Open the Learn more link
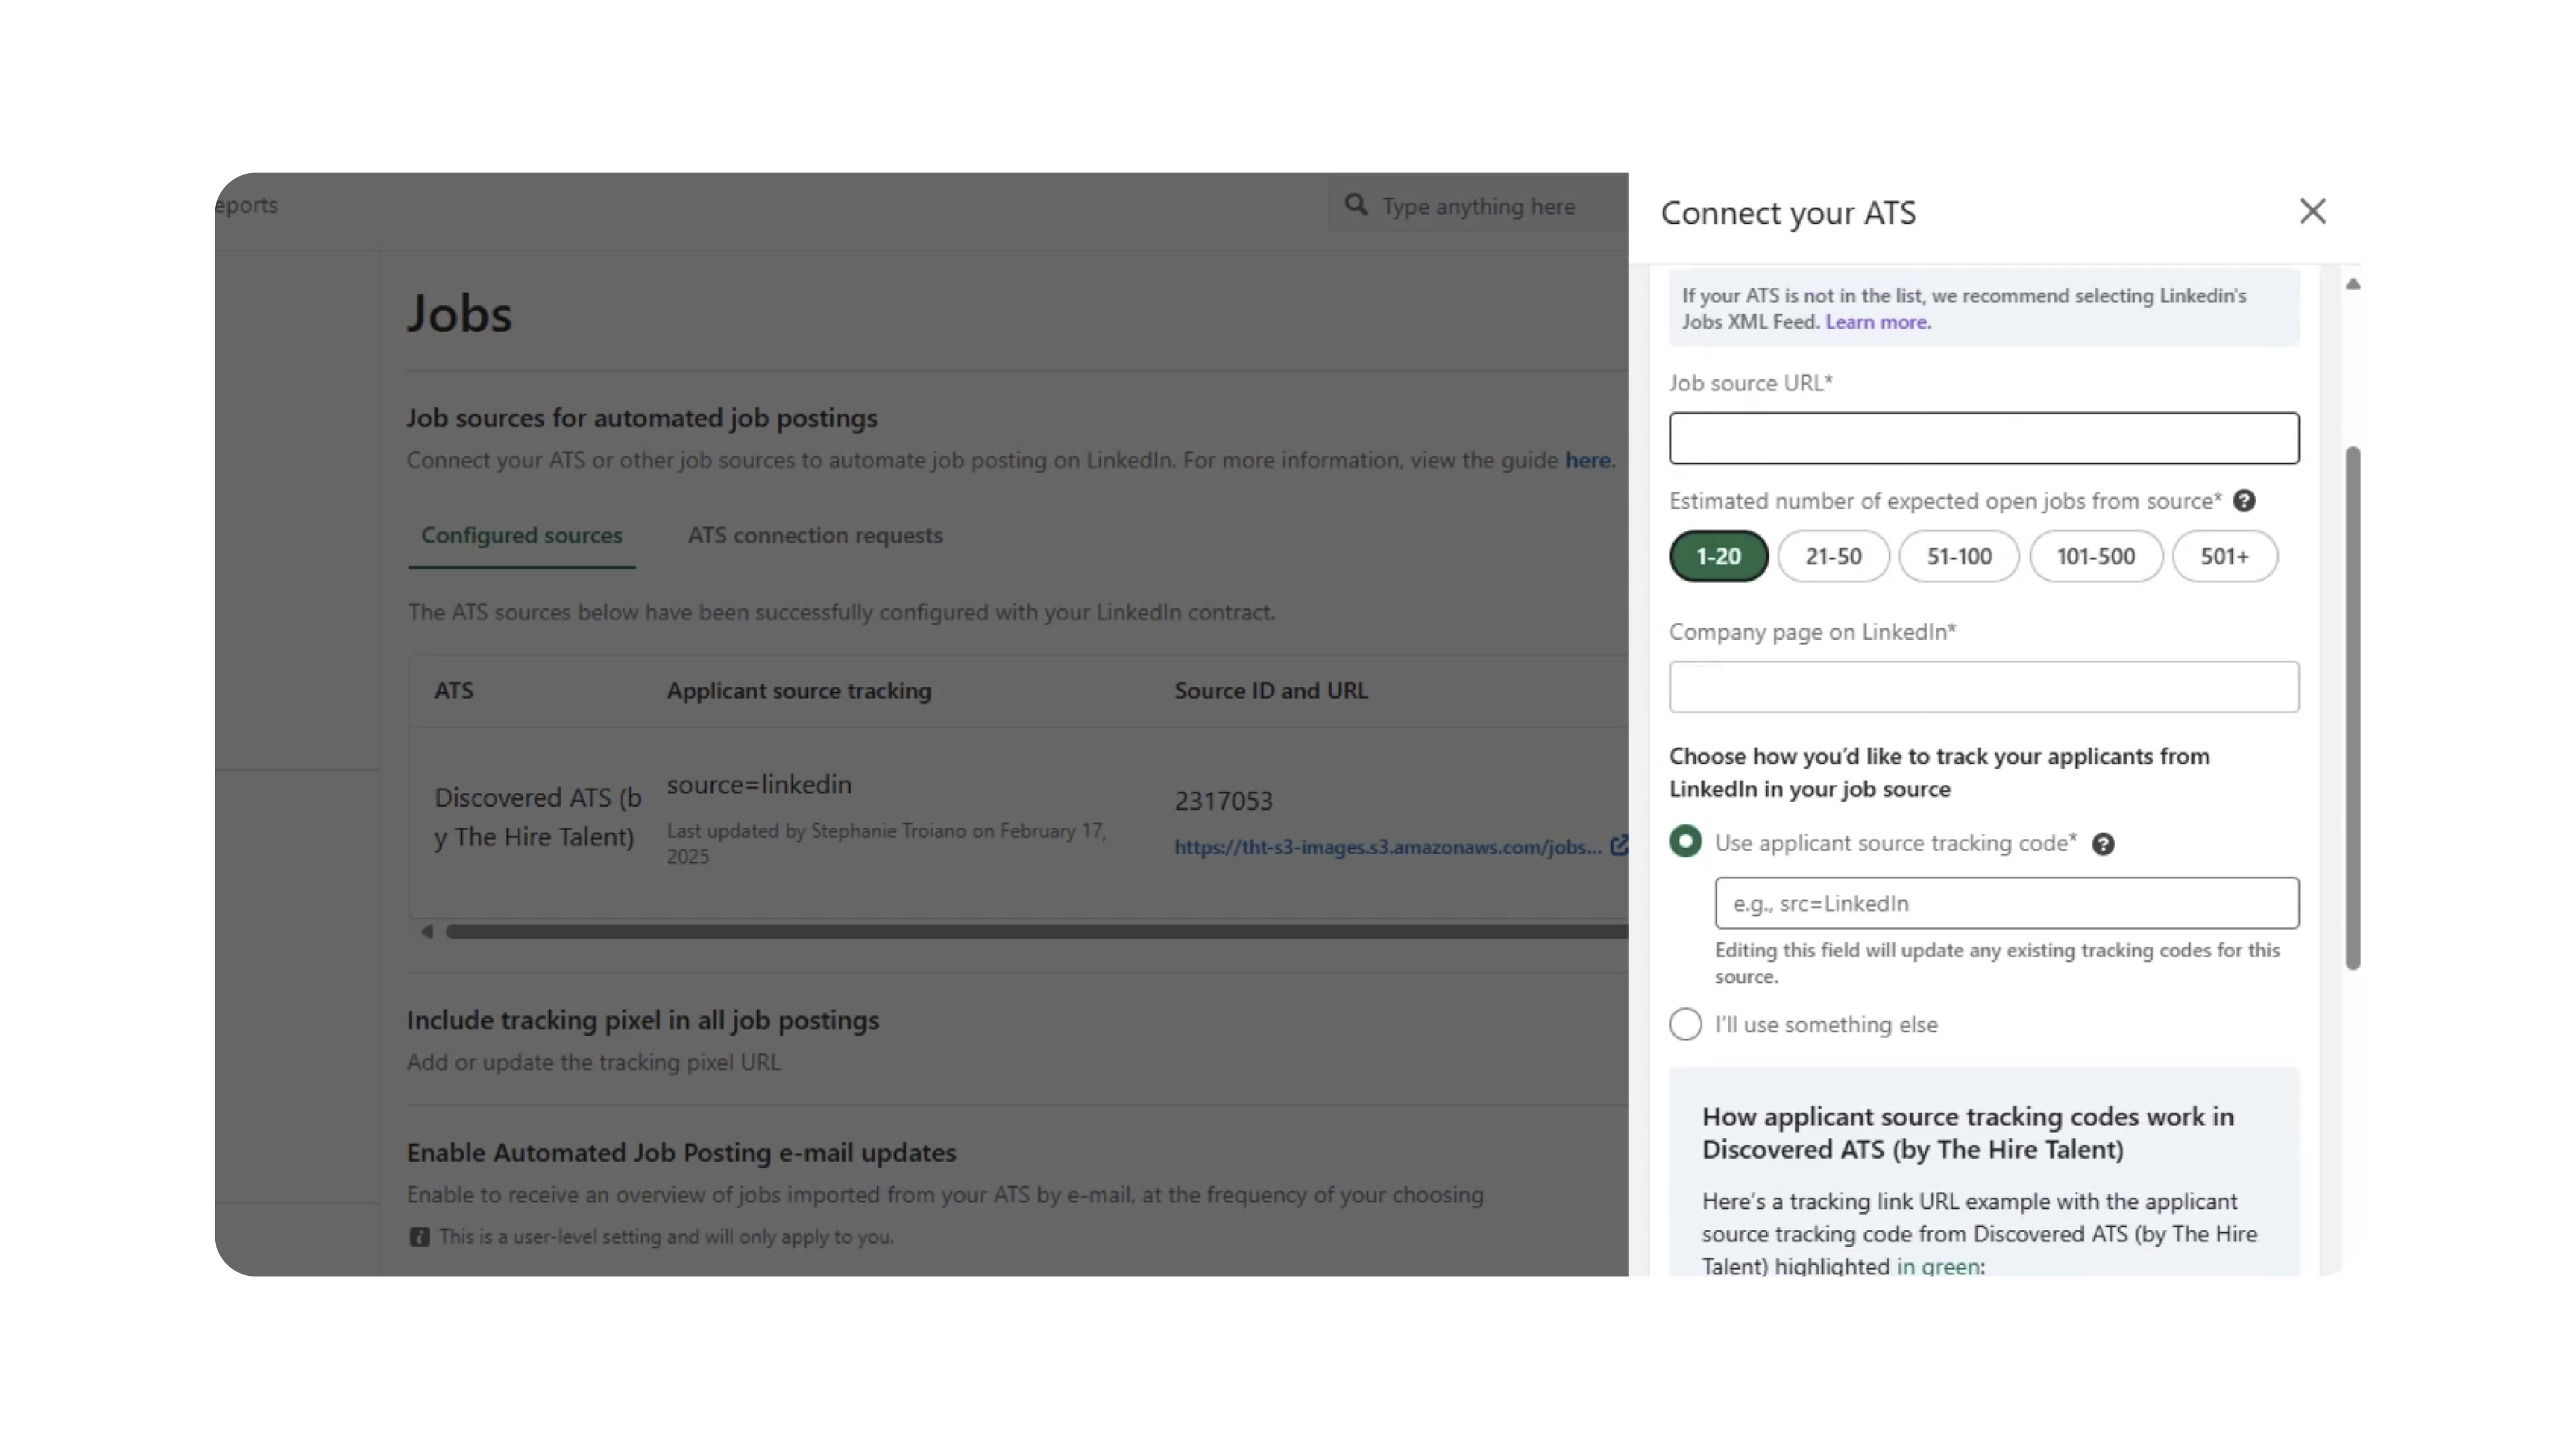Viewport: 2576px width, 1449px height. pos(1877,322)
